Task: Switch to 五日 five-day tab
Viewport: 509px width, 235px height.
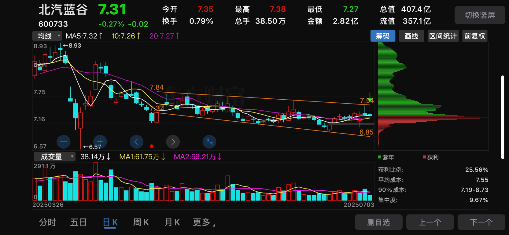Action: [x=79, y=222]
